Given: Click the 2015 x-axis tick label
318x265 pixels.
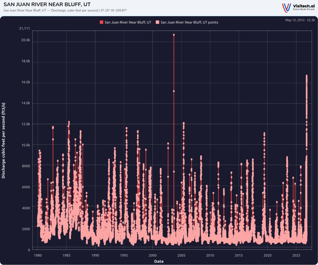Looking at the screenshot, I should tap(239, 255).
